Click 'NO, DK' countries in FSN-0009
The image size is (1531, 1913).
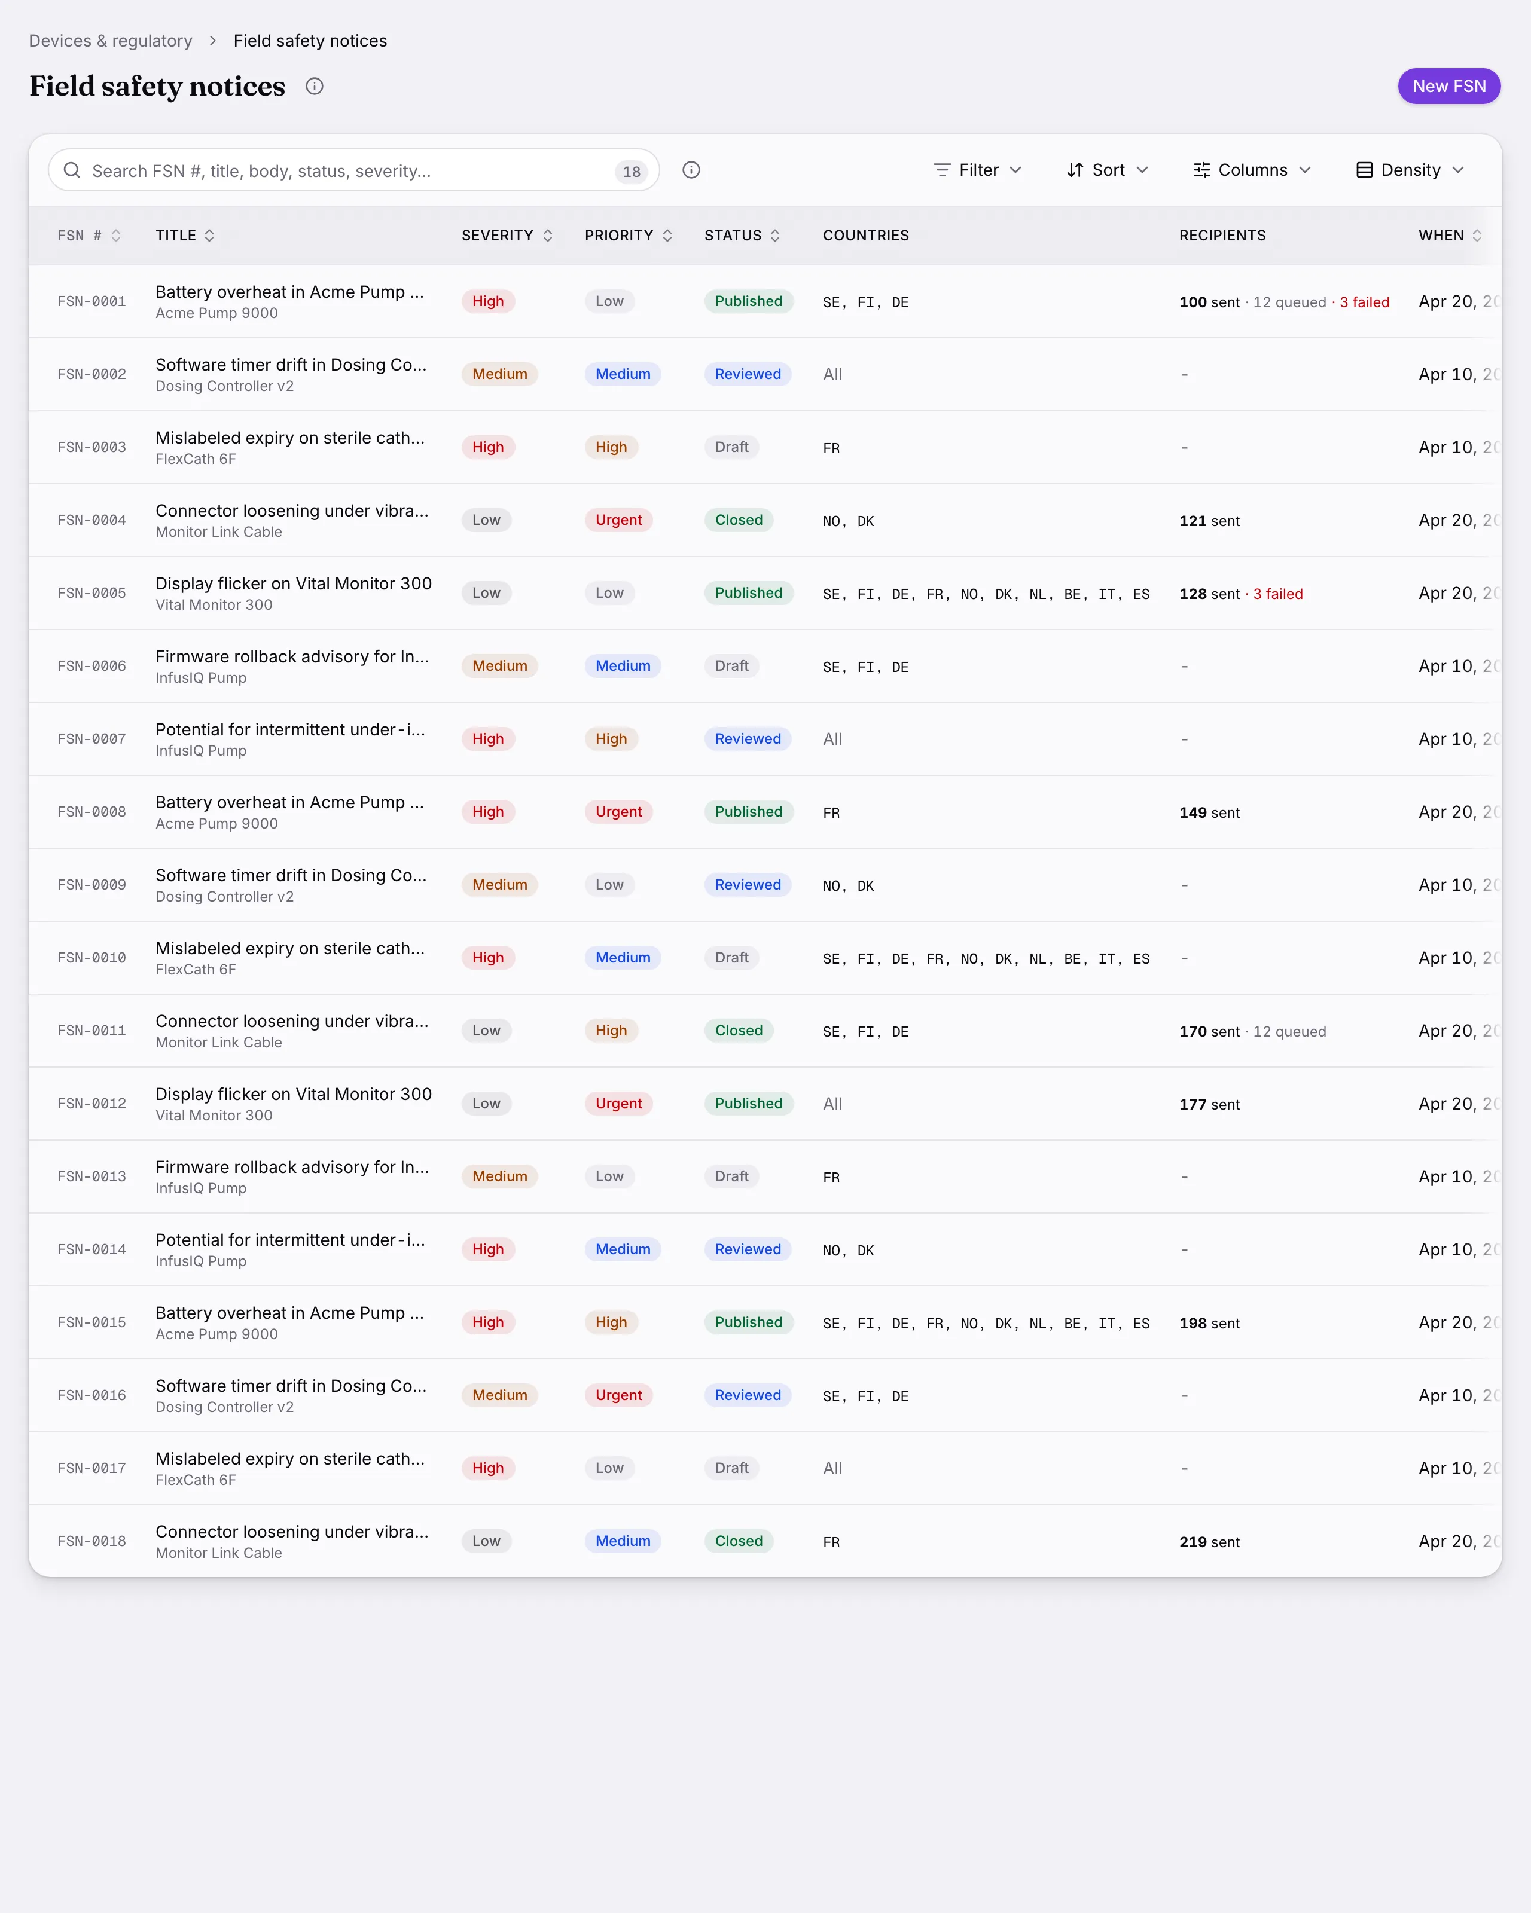[849, 885]
